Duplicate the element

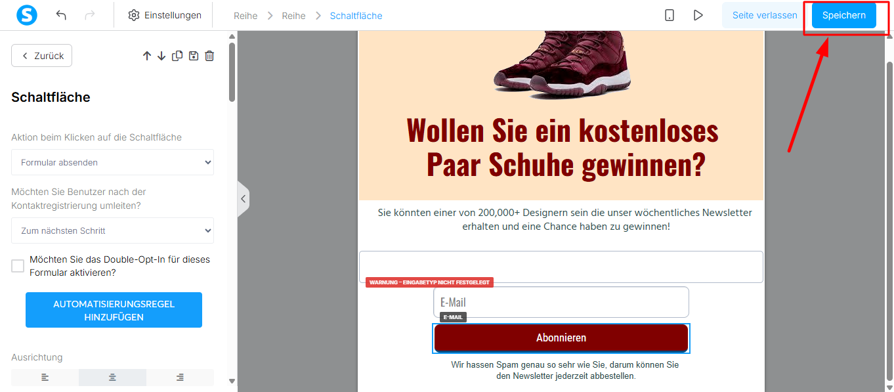pyautogui.click(x=177, y=56)
